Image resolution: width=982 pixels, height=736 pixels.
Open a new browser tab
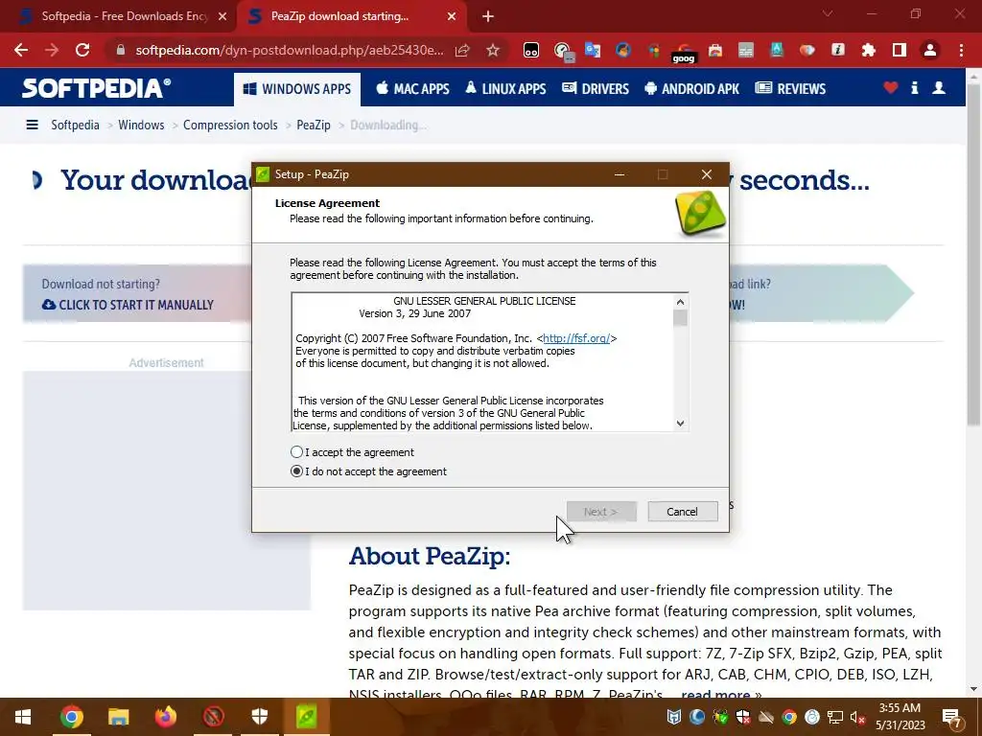(x=488, y=16)
